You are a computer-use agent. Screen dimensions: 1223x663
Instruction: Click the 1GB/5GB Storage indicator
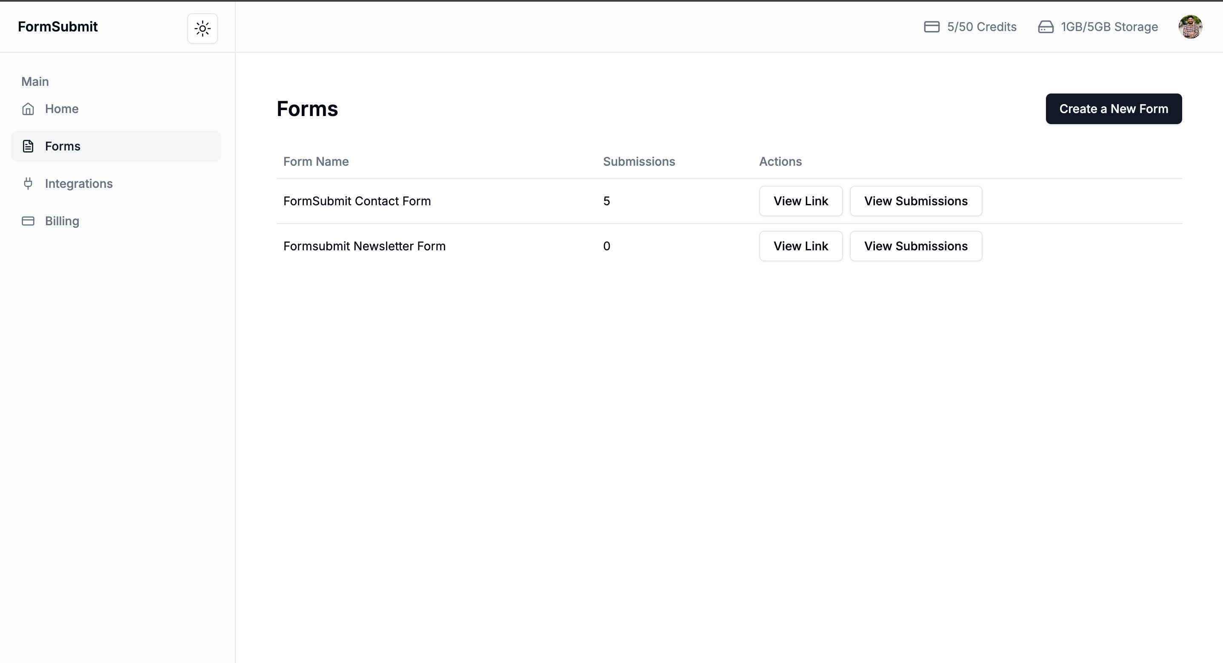(1109, 26)
